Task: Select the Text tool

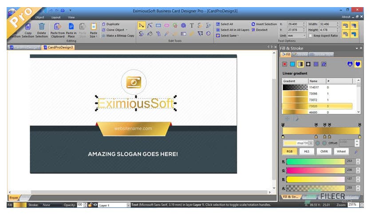Action: [192, 26]
